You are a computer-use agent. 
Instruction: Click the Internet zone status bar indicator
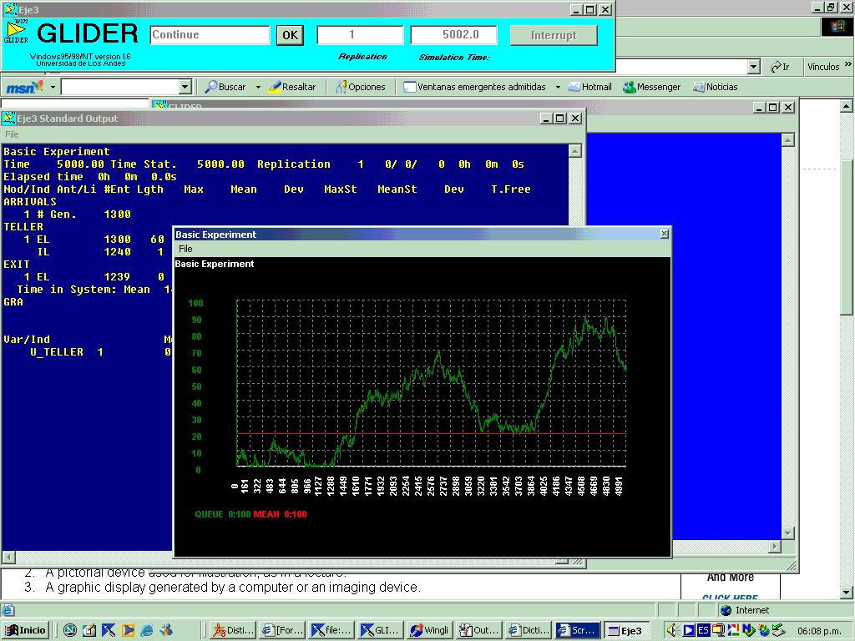pos(744,610)
